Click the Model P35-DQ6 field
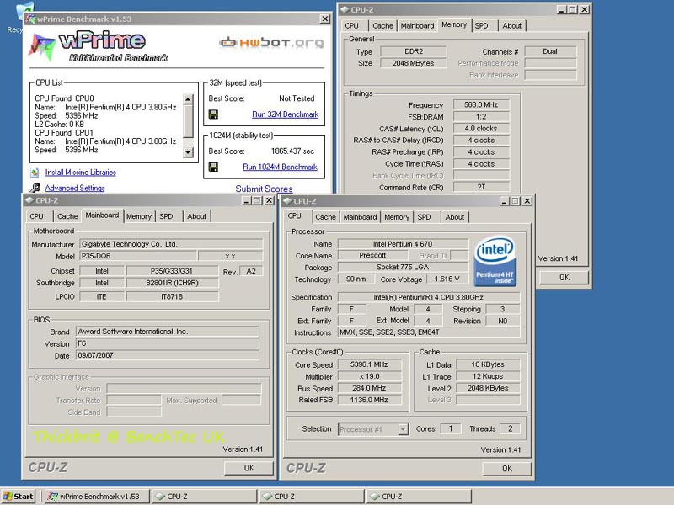 [138, 256]
